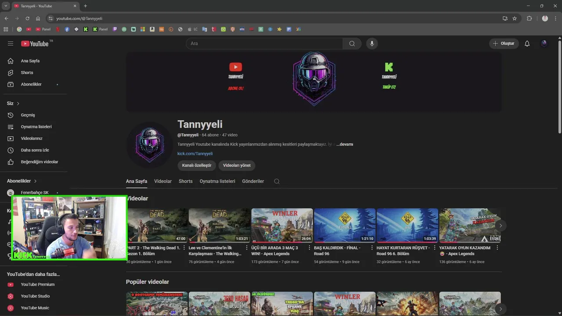
Task: Expand the Siz section chevron
Action: click(18, 104)
